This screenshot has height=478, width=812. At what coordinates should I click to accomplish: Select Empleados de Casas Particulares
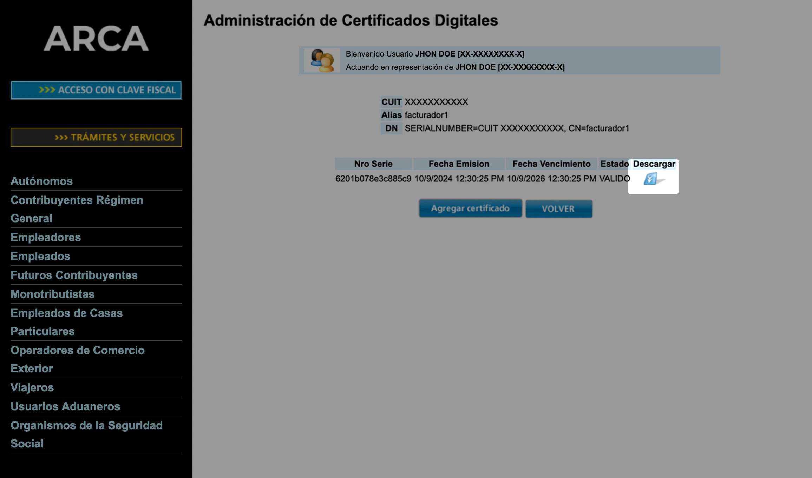coord(66,322)
